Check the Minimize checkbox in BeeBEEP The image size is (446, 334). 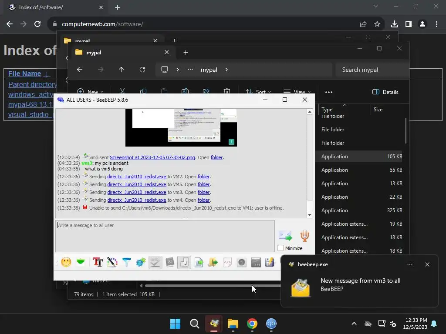(x=280, y=248)
